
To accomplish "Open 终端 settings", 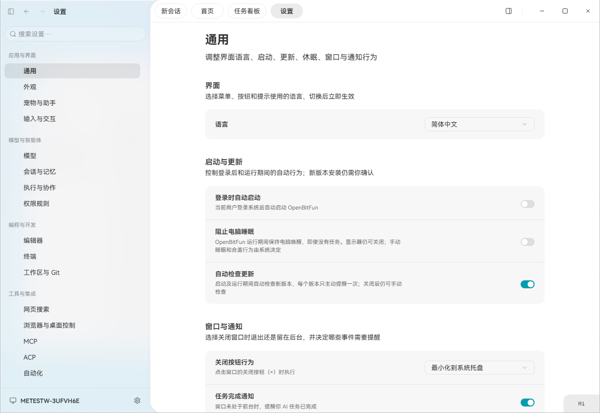I will [72, 256].
